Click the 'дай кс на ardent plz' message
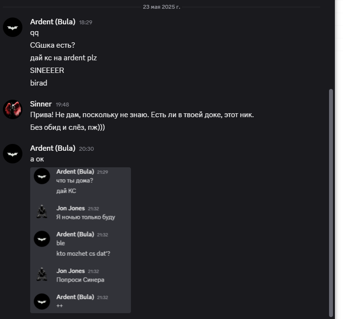 (63, 58)
